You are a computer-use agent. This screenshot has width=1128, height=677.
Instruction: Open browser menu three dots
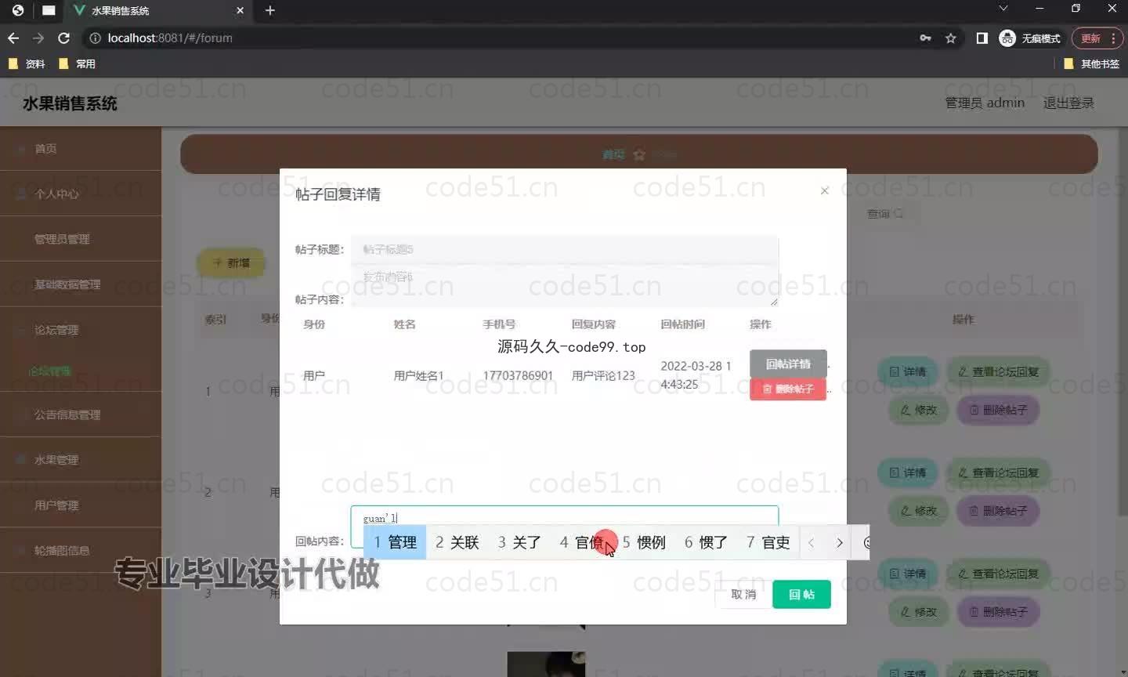[x=1113, y=38]
